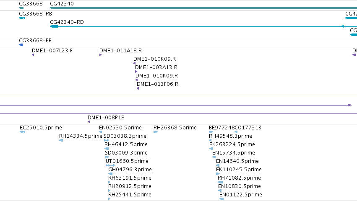Click the RH49548.3prime label
Image resolution: width=357 pixels, height=201 pixels.
point(230,136)
